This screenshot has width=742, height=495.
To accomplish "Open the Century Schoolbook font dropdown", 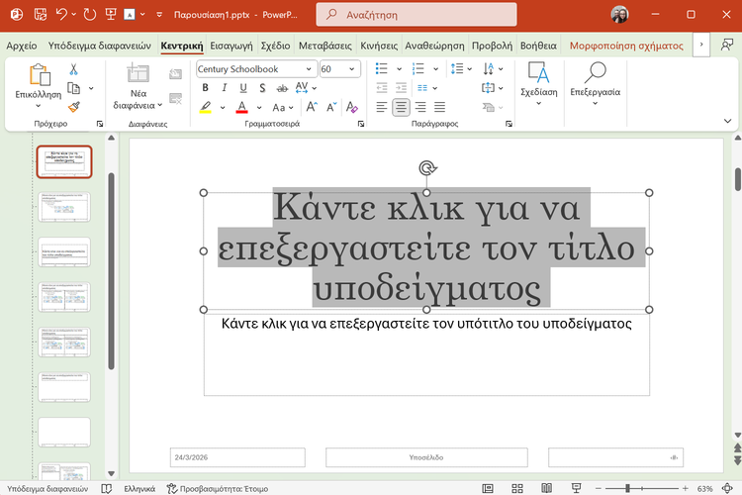I will [x=310, y=69].
